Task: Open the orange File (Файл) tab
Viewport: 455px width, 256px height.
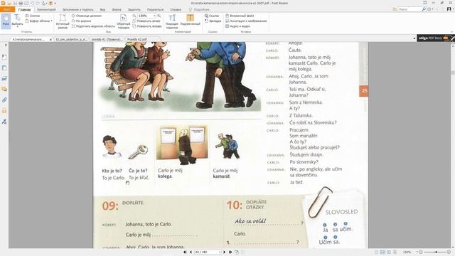Action: click(x=7, y=9)
